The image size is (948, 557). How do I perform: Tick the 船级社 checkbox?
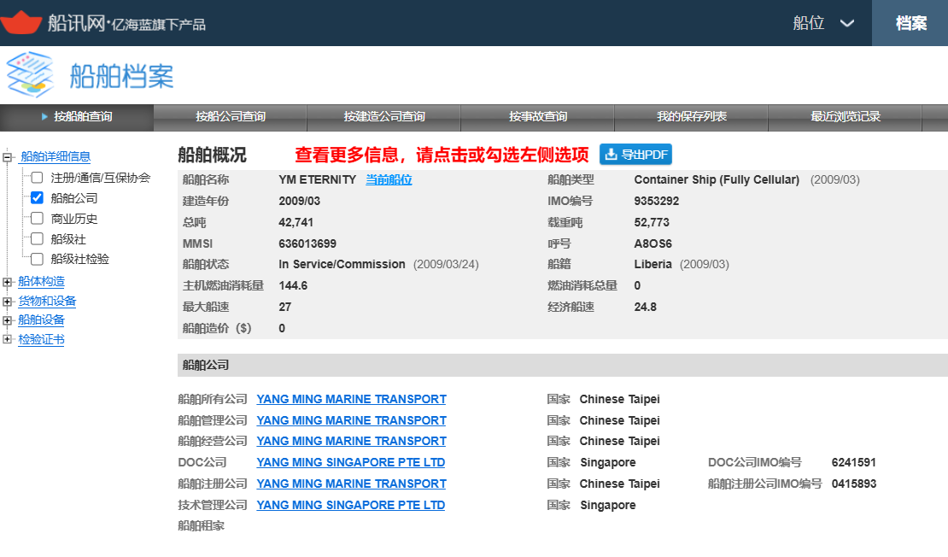(x=37, y=238)
